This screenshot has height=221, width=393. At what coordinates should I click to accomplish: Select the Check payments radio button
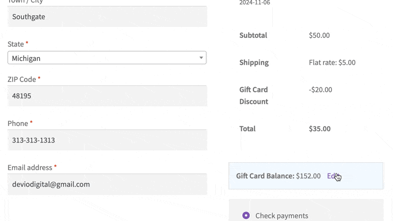(x=246, y=216)
